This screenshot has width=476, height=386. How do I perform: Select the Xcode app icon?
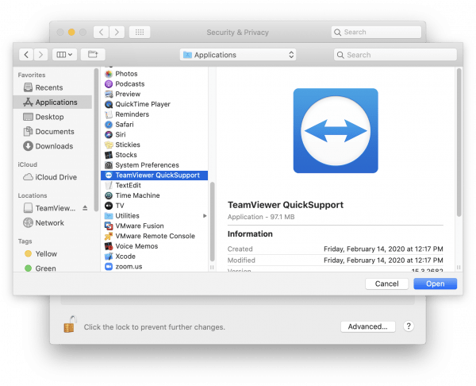point(109,257)
